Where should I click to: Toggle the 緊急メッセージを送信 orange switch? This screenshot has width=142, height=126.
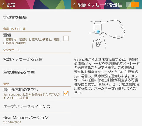[133, 5]
